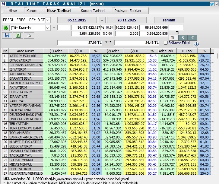Click the table's vertical scrollbar
The height and width of the screenshot is (184, 219).
point(217,115)
